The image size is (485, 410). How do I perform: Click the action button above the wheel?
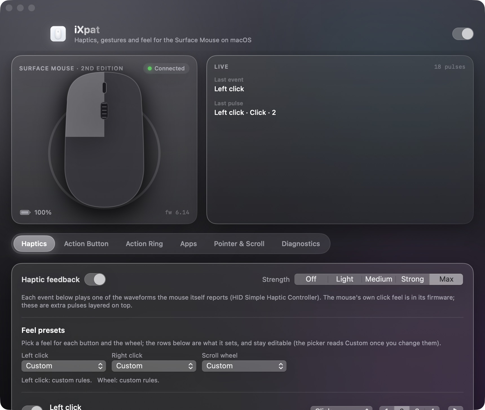(x=104, y=88)
